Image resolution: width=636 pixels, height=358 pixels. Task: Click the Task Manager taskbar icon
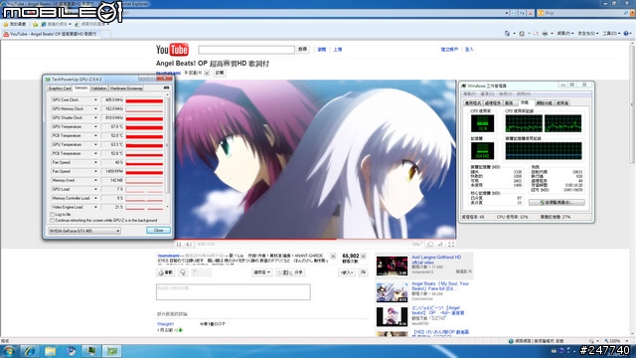[91, 351]
